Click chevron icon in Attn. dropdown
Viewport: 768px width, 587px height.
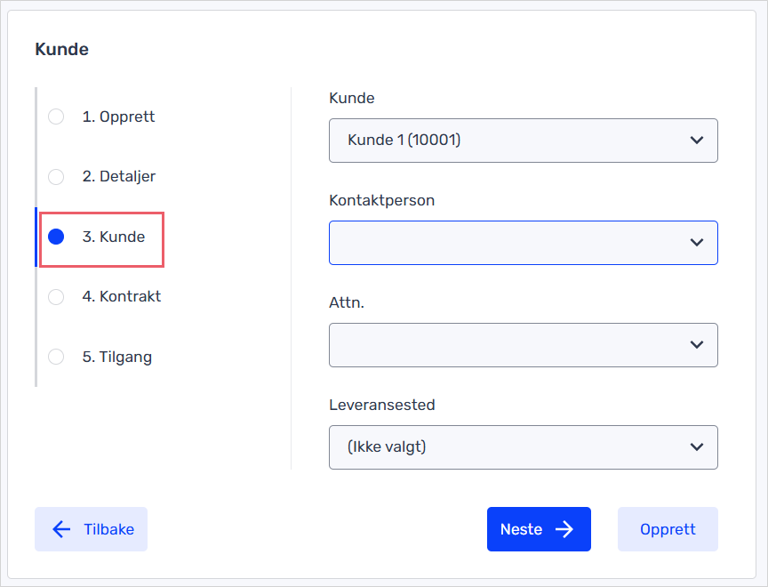[697, 345]
